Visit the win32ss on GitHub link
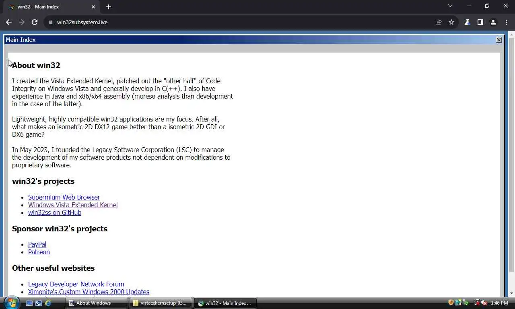Viewport: 515px width, 309px height. (55, 212)
